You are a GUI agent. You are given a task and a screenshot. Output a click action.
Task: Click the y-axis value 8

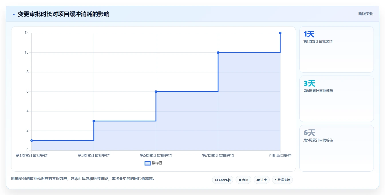click(27, 72)
